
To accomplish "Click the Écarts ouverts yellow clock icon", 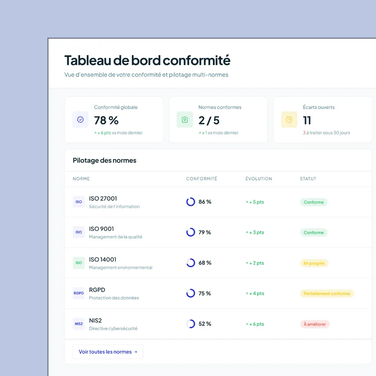I will 289,120.
